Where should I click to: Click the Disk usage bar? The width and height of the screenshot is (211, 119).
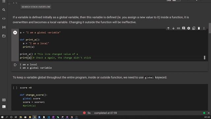[176, 1]
